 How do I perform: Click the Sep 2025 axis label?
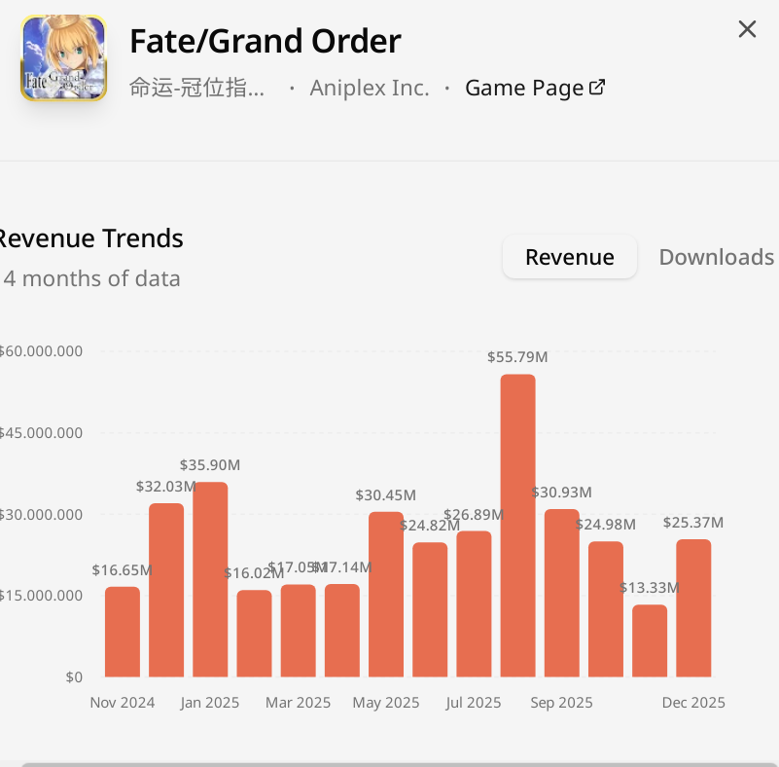(561, 703)
